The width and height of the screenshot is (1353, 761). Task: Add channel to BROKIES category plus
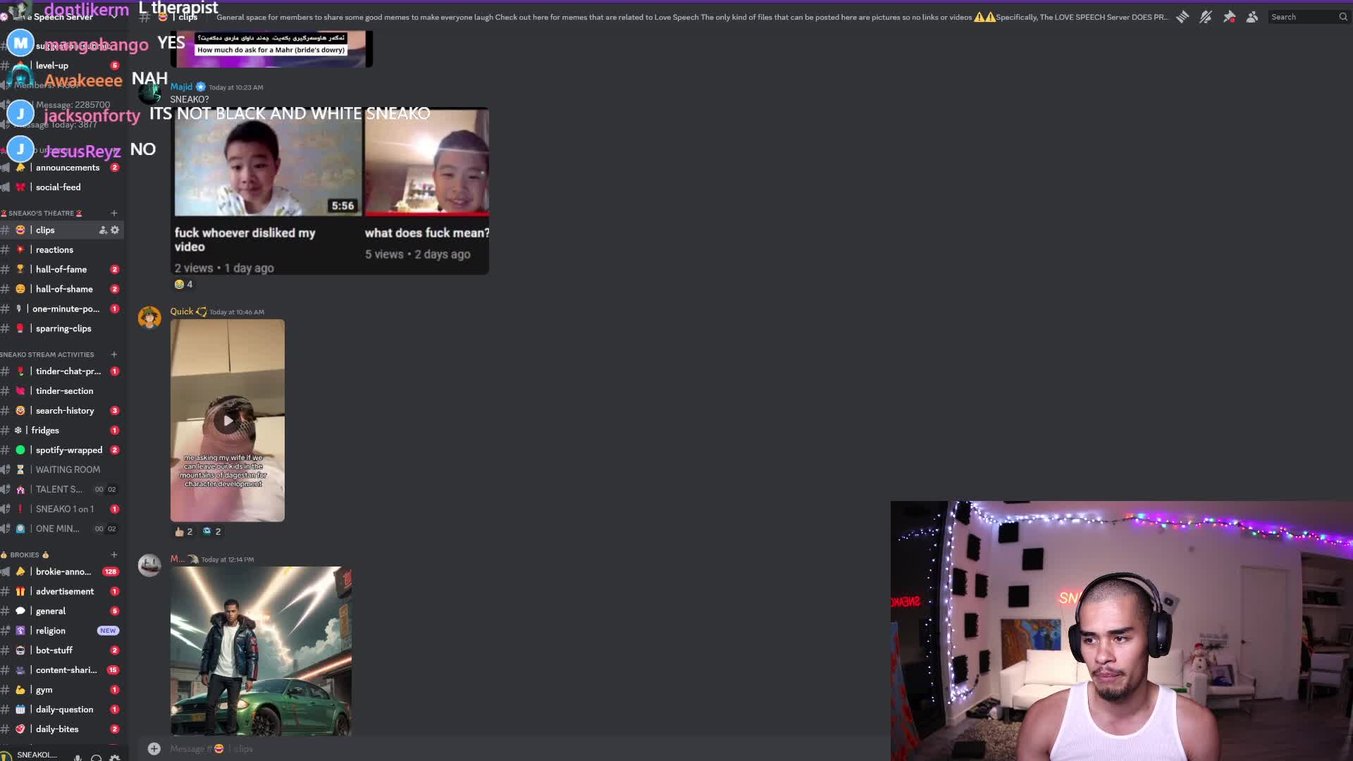point(114,555)
